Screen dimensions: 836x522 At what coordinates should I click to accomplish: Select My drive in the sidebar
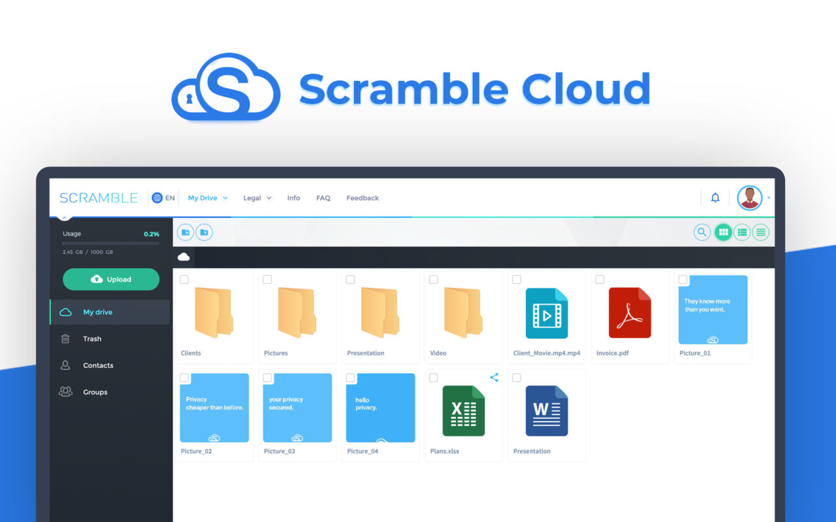coord(110,312)
